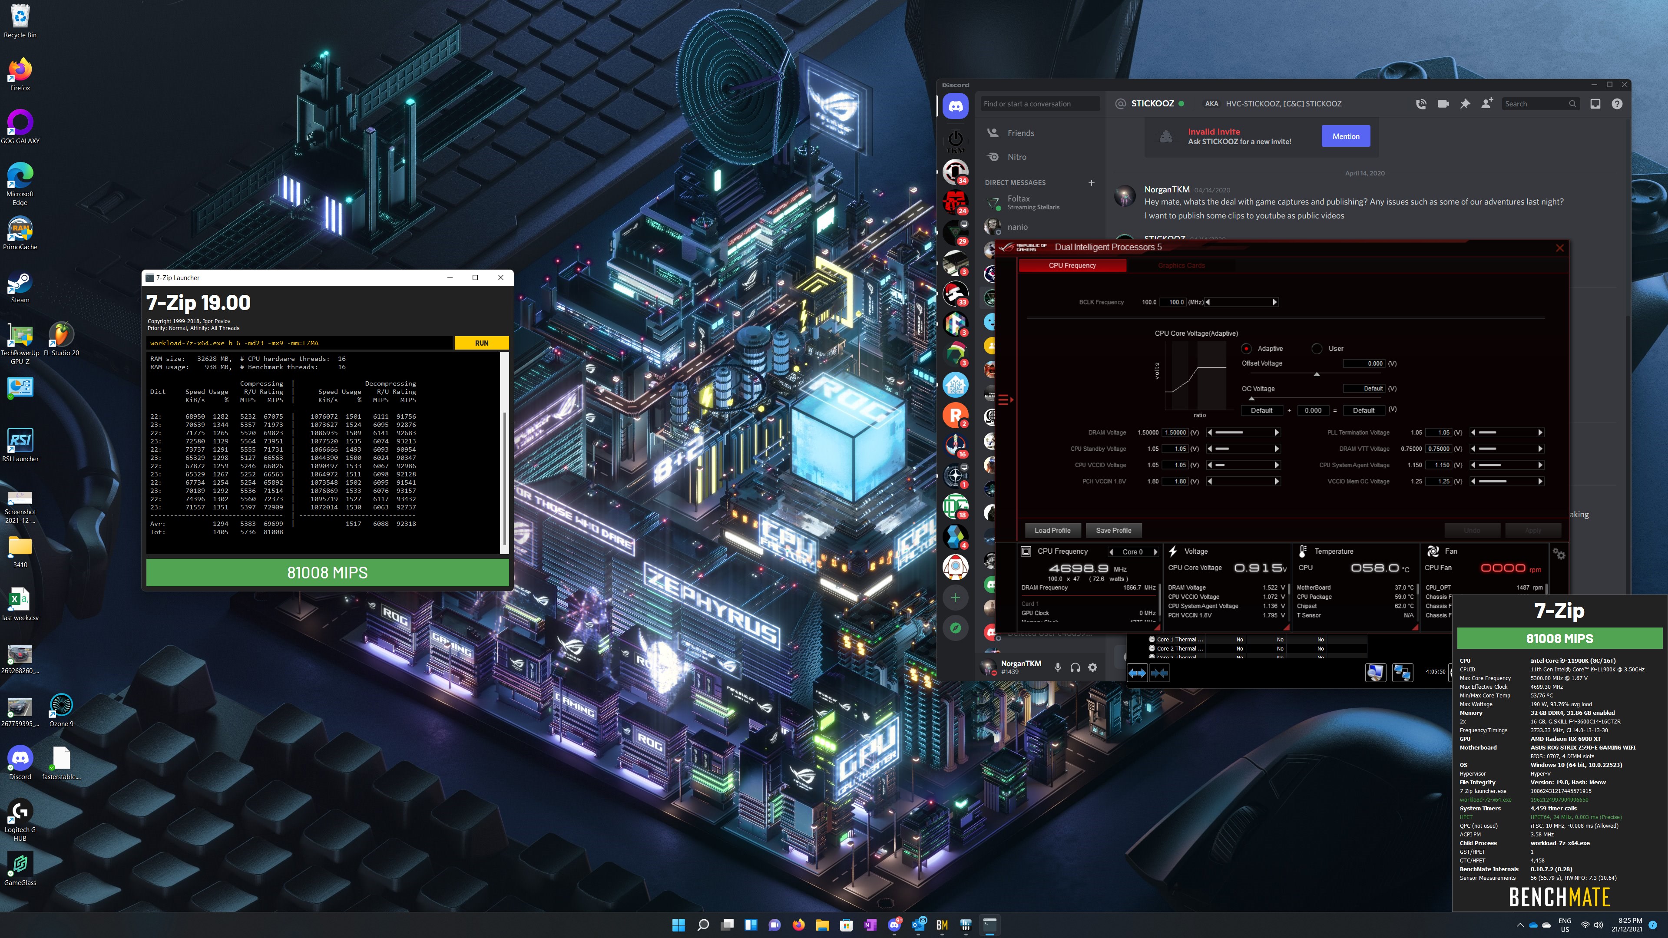Click the Discord Search field
Image resolution: width=1668 pixels, height=938 pixels.
point(1540,104)
